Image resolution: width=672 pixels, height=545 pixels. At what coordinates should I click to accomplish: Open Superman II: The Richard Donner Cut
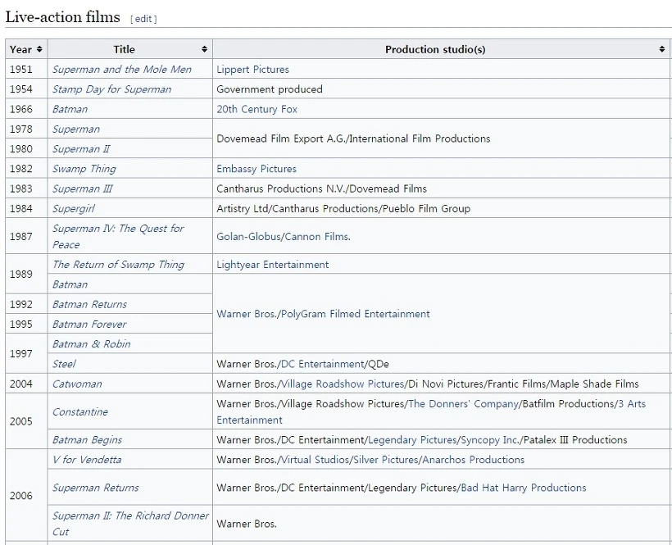tap(130, 524)
